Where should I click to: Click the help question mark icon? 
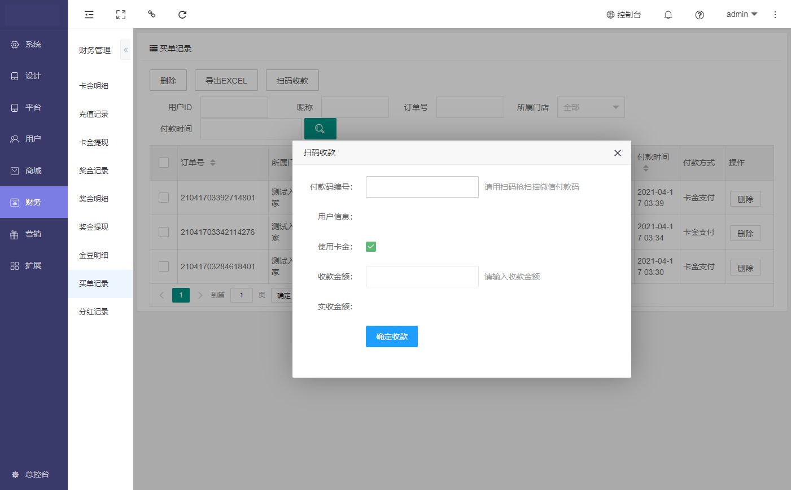pyautogui.click(x=700, y=15)
